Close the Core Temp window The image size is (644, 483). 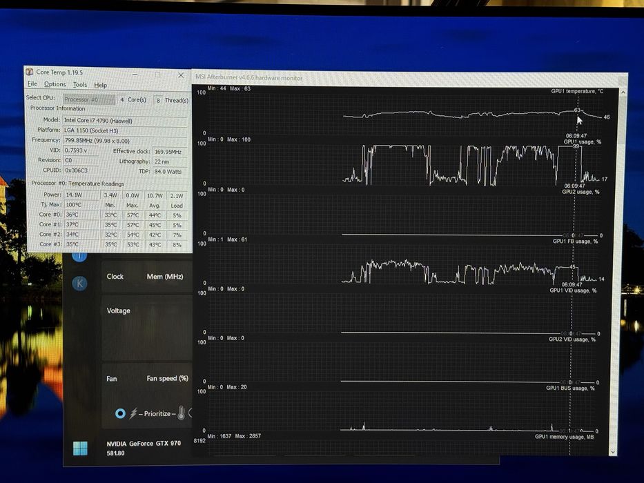[x=181, y=75]
